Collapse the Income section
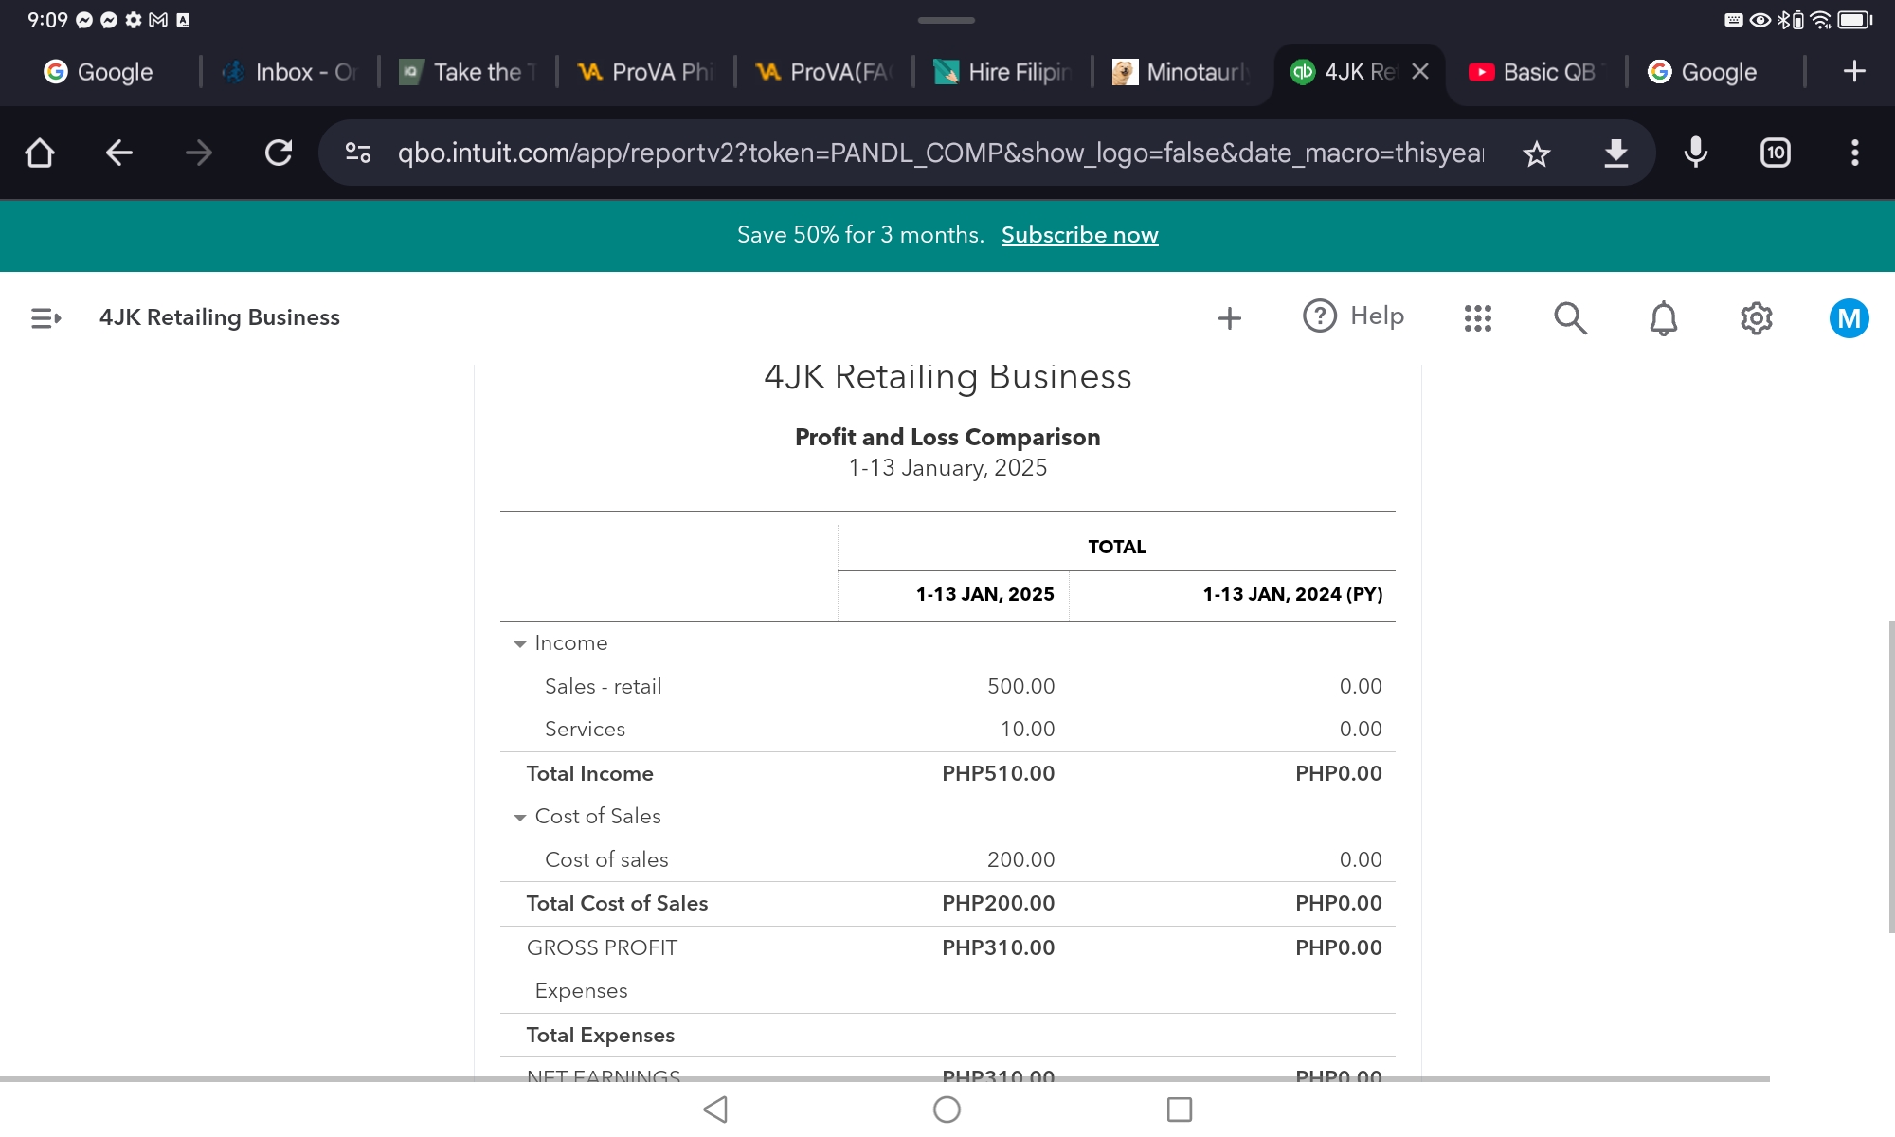Viewport: 1895px width, 1137px height. tap(519, 644)
